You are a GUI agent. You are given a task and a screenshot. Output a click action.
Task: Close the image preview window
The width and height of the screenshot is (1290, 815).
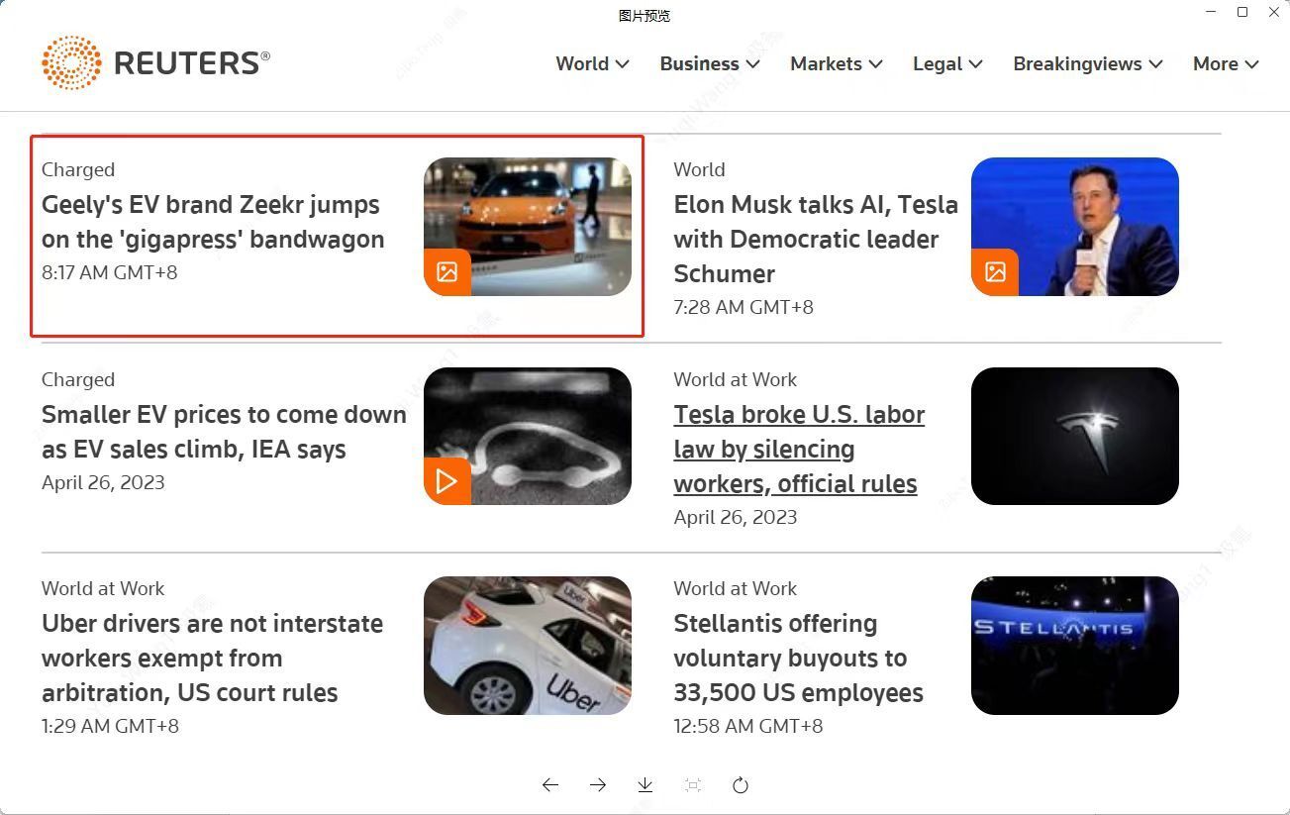click(1274, 12)
